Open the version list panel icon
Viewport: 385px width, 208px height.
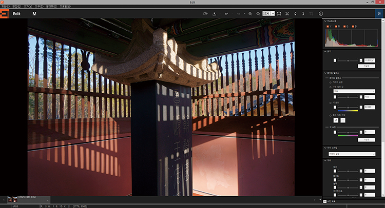(325, 201)
